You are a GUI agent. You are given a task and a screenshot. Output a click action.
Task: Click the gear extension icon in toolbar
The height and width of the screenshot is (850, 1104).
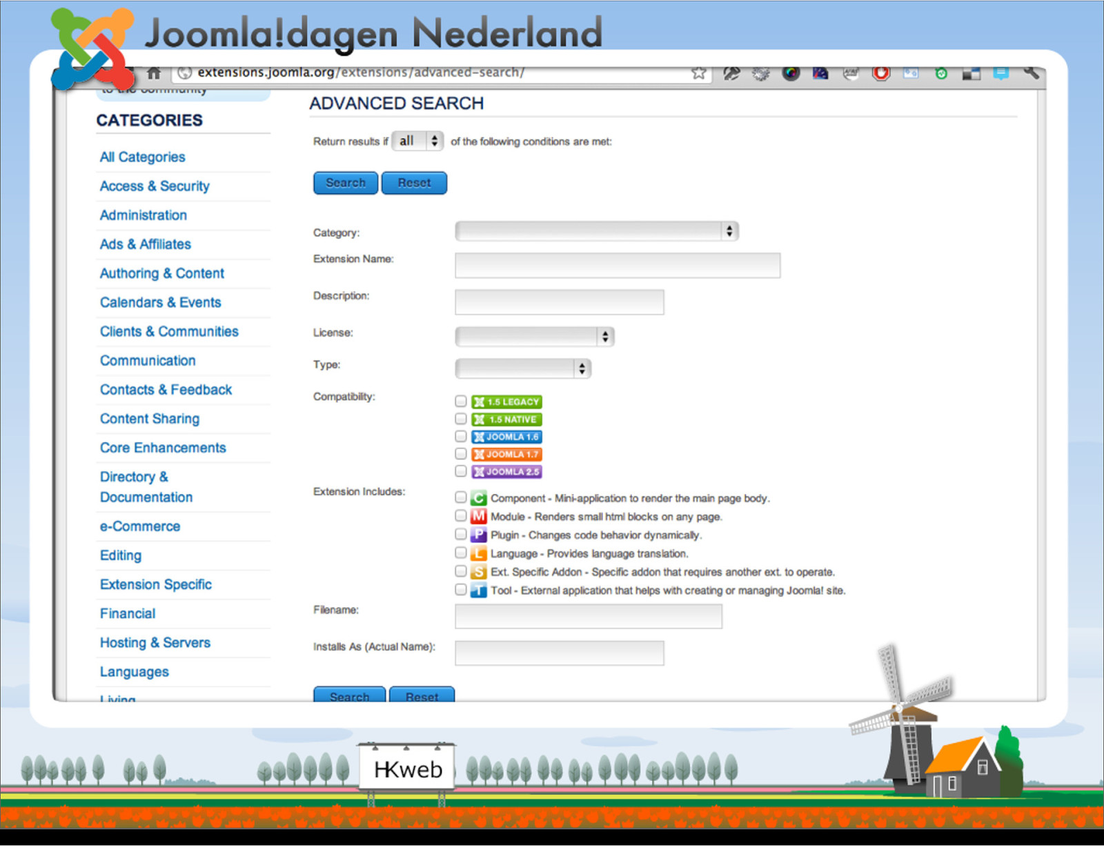point(760,73)
